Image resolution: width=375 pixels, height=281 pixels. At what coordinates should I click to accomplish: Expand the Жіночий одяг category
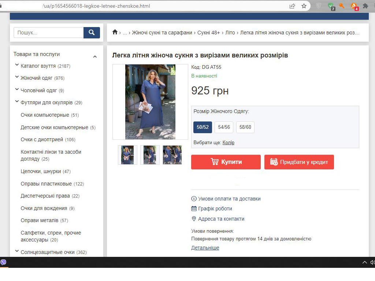pyautogui.click(x=17, y=77)
